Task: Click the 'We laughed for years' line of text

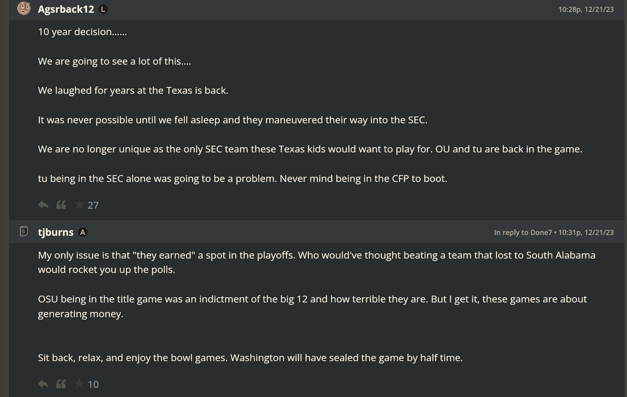Action: (133, 90)
